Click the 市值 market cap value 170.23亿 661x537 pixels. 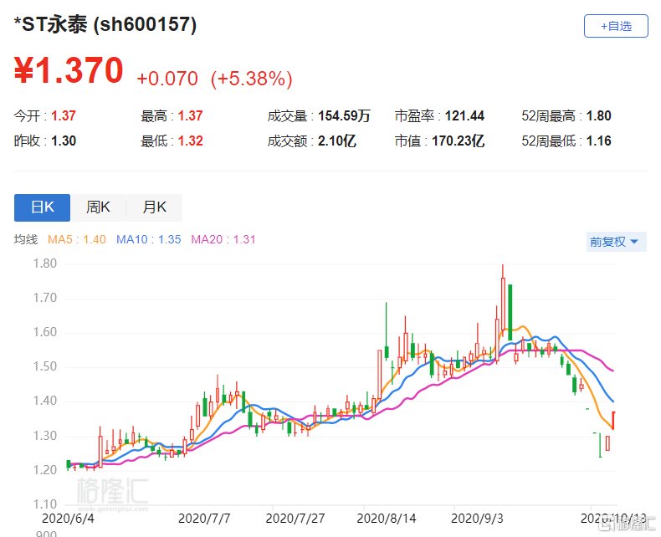click(x=458, y=141)
